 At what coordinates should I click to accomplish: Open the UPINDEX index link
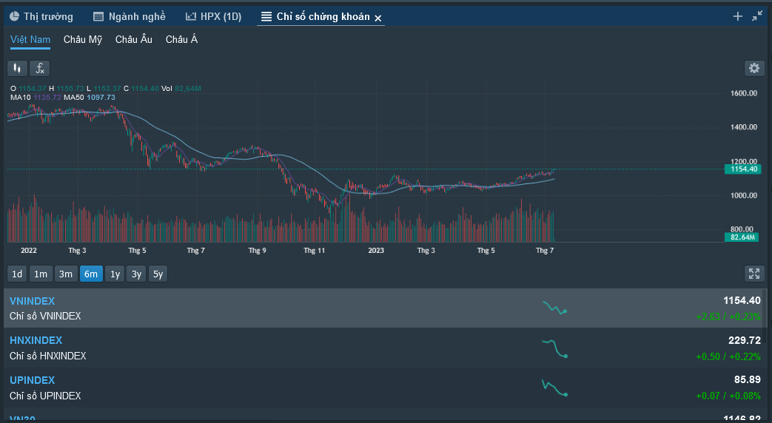coord(32,380)
